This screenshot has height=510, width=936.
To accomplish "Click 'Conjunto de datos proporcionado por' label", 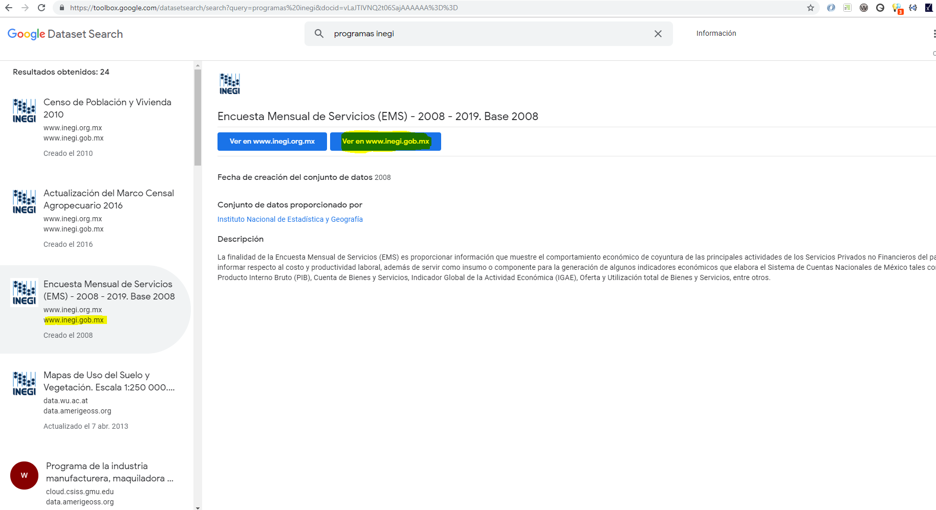I will pyautogui.click(x=290, y=205).
